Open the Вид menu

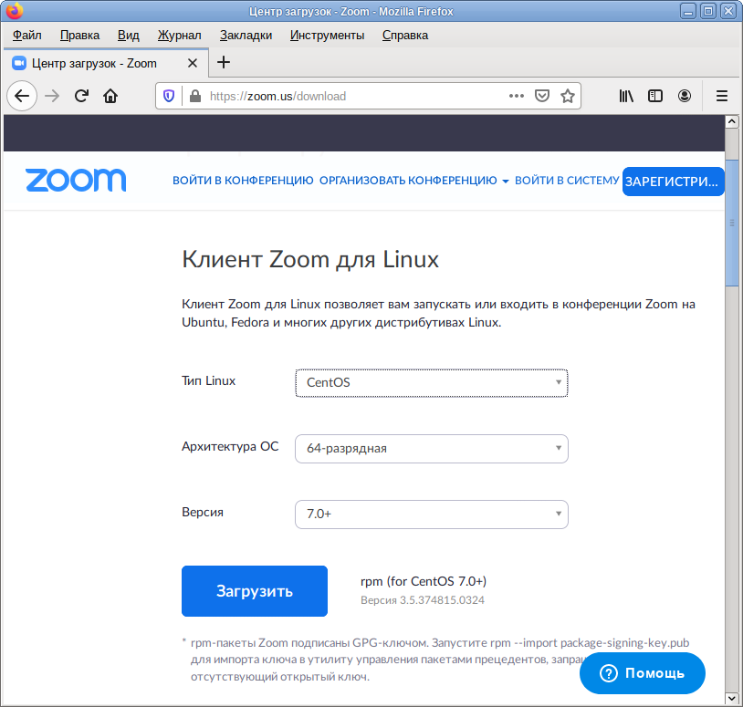pos(128,35)
